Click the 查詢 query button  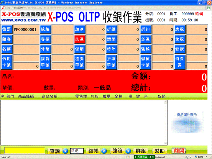[55, 151]
